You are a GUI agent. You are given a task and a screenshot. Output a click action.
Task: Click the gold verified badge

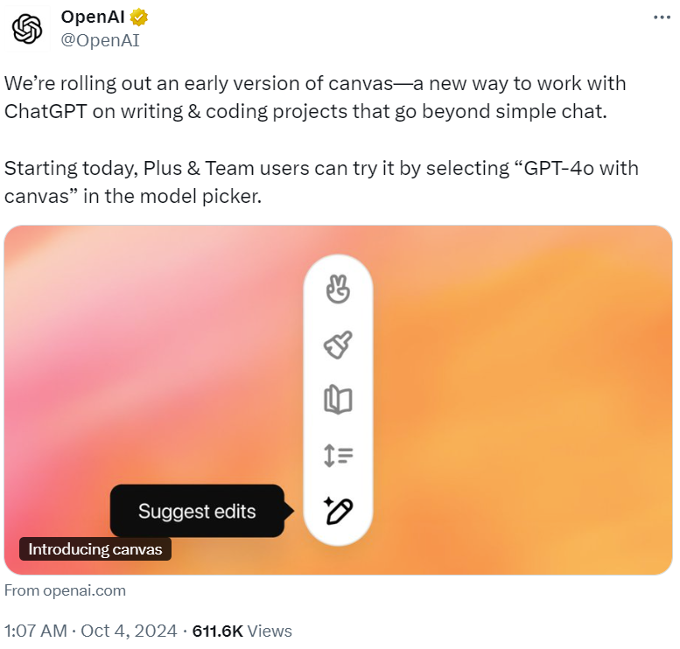pos(139,17)
